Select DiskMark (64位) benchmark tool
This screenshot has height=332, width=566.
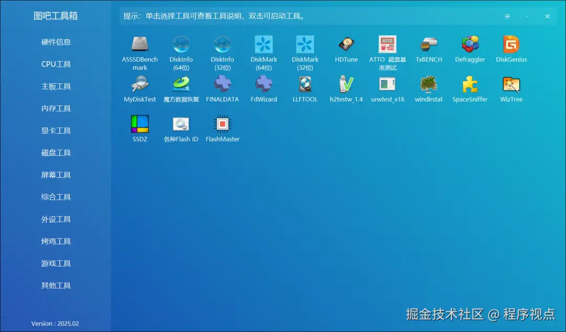click(x=264, y=49)
